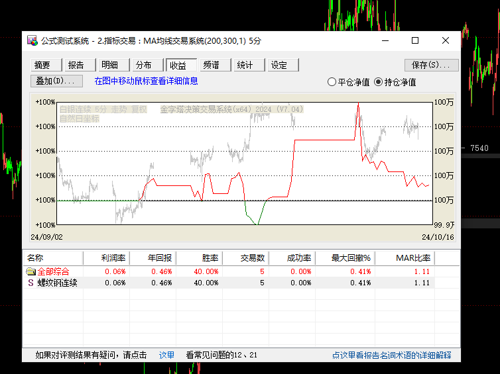Click the S icon beside 螺纹钢连续
The image size is (500, 374).
[x=31, y=283]
